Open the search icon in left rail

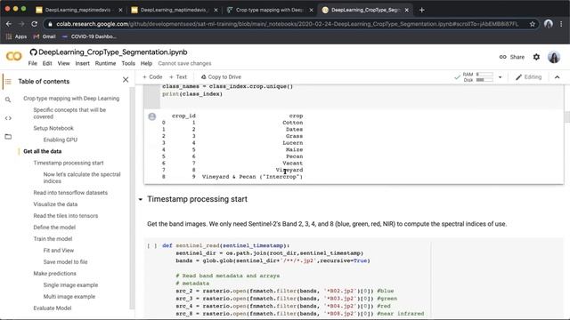pos(8,100)
